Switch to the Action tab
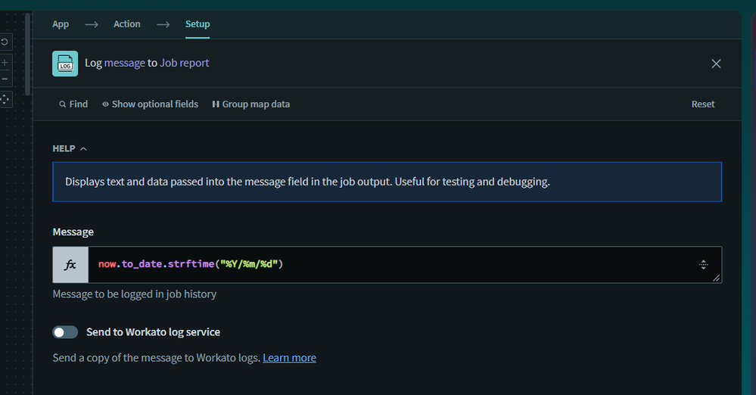 point(127,24)
